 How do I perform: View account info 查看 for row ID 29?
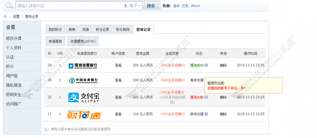(118, 66)
